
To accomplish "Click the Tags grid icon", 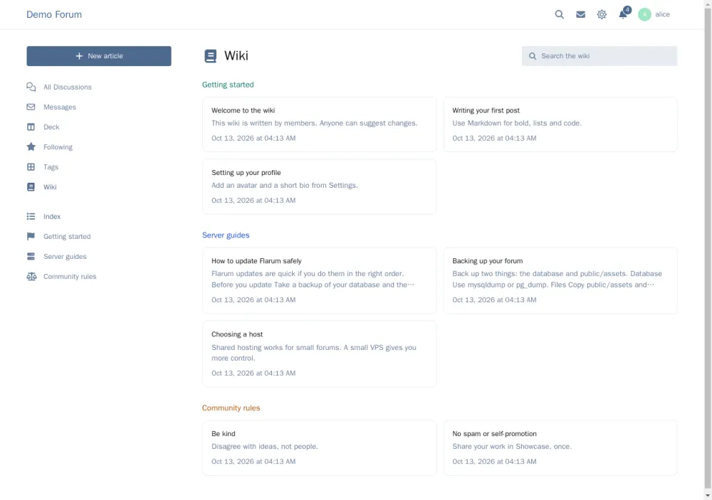I will 31,167.
